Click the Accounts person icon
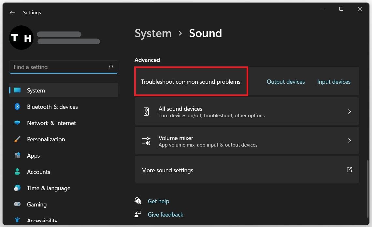The height and width of the screenshot is (227, 372). [x=17, y=172]
